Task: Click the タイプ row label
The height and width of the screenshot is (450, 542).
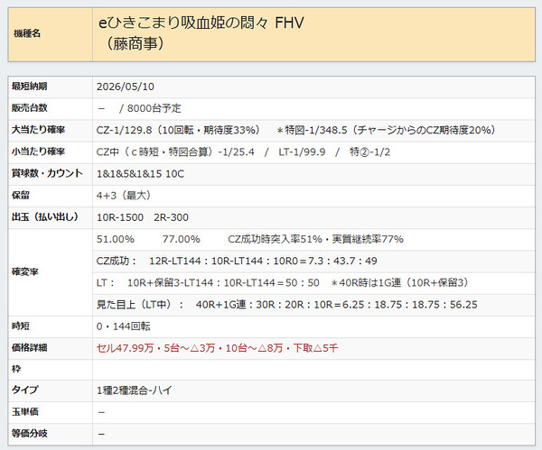Action: click(x=25, y=390)
